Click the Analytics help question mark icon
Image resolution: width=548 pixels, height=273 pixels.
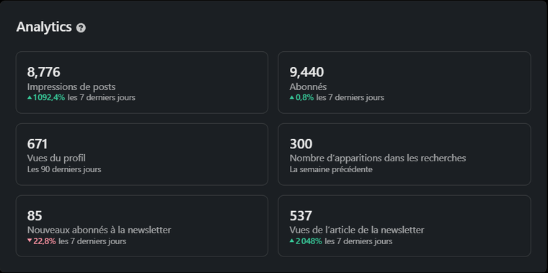point(81,28)
